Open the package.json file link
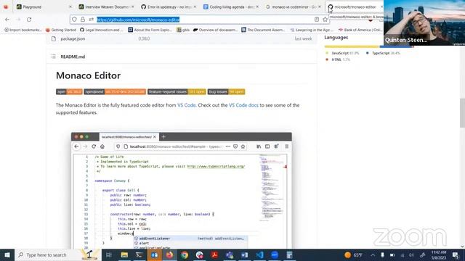This screenshot has width=465, height=261. [73, 38]
